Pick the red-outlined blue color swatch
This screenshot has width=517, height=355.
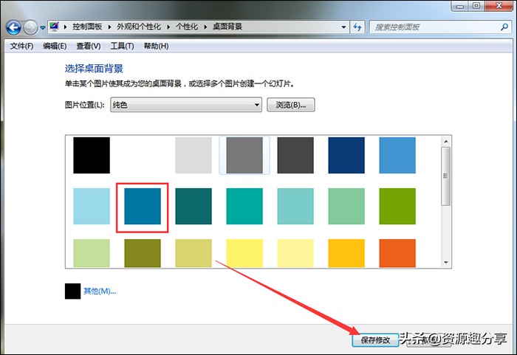(x=143, y=206)
